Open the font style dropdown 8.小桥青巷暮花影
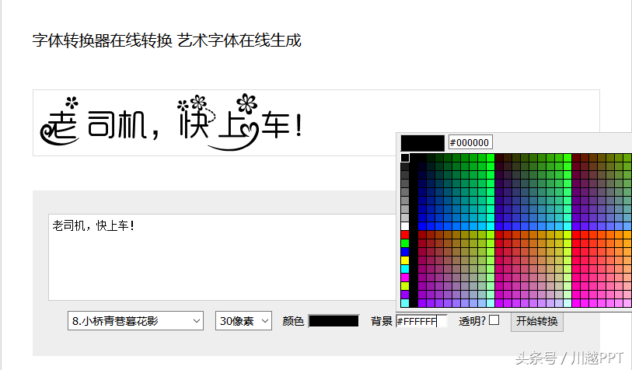Screen dimensions: 632x370 [x=135, y=321]
